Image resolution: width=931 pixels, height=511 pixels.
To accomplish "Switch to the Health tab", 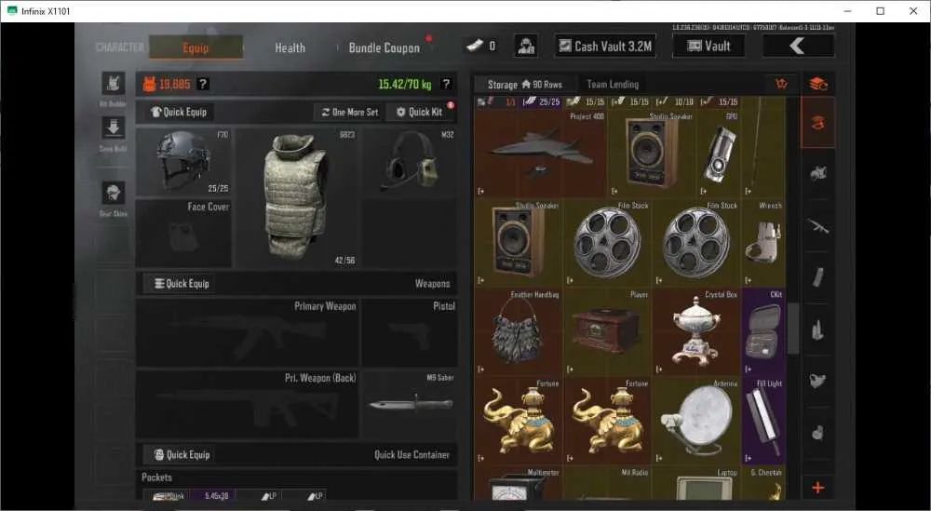I will (290, 47).
